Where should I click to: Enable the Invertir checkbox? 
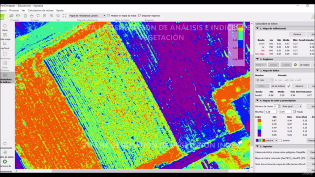coord(281,141)
